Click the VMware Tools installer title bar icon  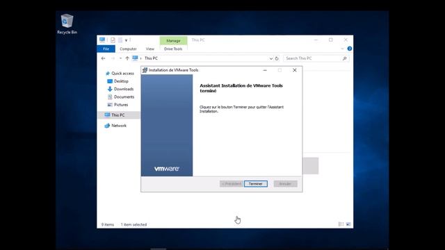tap(145, 70)
